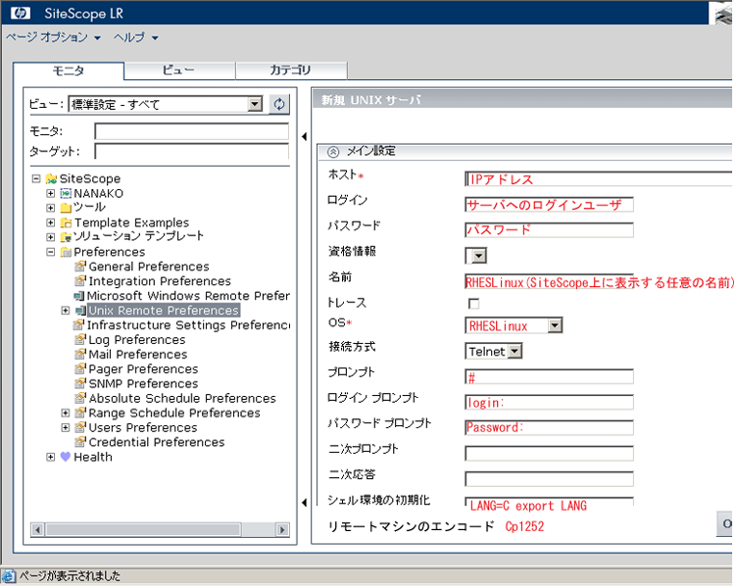Click the パスワード プロンプト input field
The image size is (735, 586).
point(550,427)
